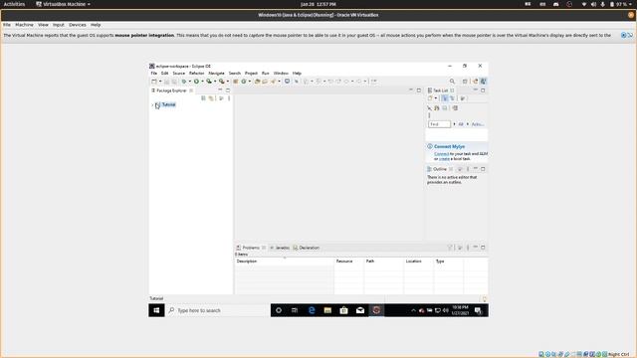Image resolution: width=637 pixels, height=358 pixels.
Task: Click the Eclipse icon on the Windows taskbar
Action: point(376,310)
